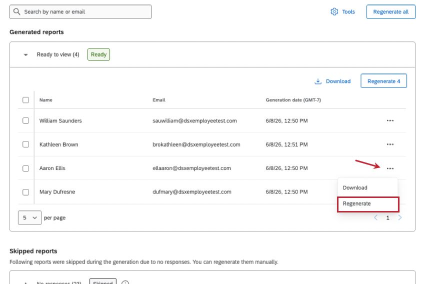The height and width of the screenshot is (284, 425).
Task: Click the Email column header
Action: tap(159, 100)
